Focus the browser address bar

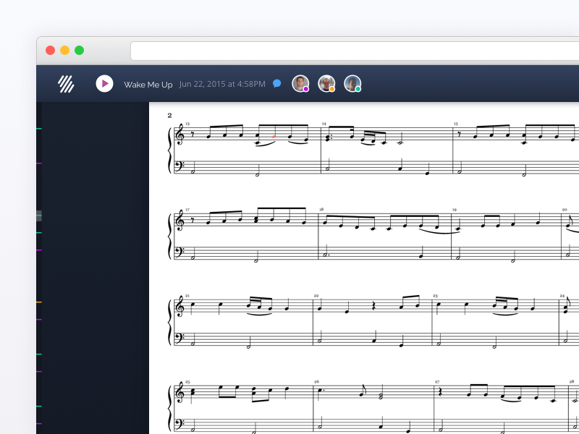(355, 51)
